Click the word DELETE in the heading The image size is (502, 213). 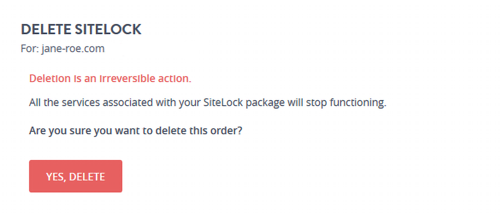coord(46,30)
